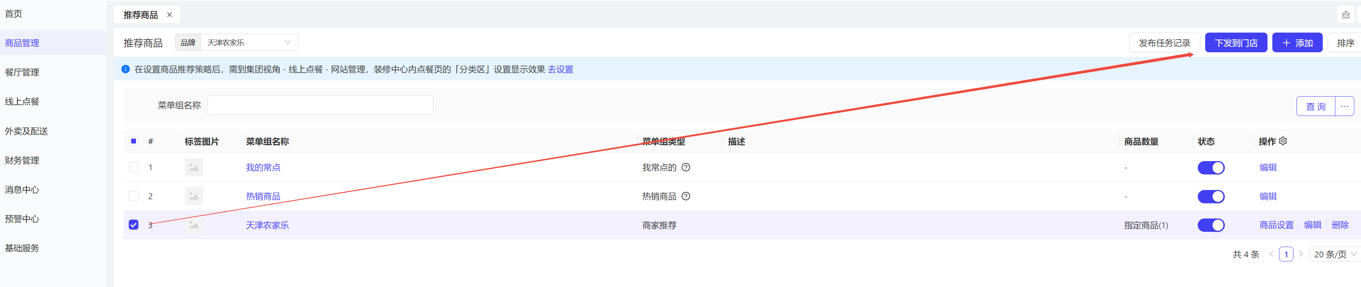Close the 推荐商品 tab

pos(170,15)
